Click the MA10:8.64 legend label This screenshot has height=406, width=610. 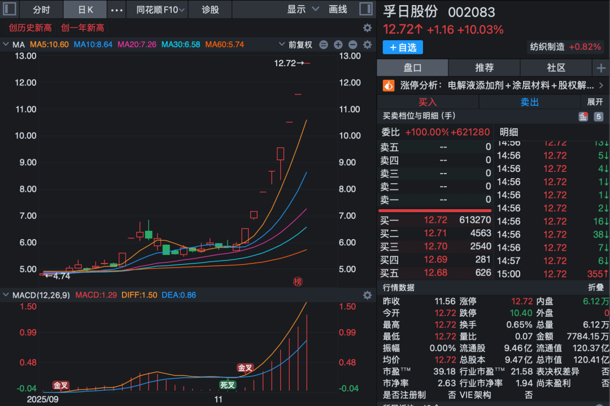[93, 45]
